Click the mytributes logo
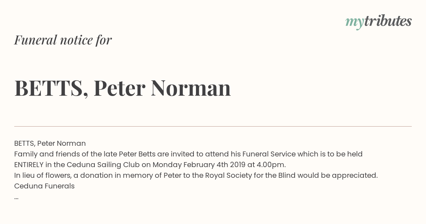426x224 pixels. tap(378, 22)
